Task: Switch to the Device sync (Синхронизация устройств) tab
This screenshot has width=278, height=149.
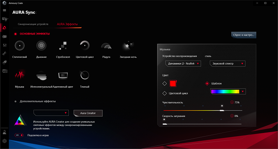Action: (x=33, y=24)
